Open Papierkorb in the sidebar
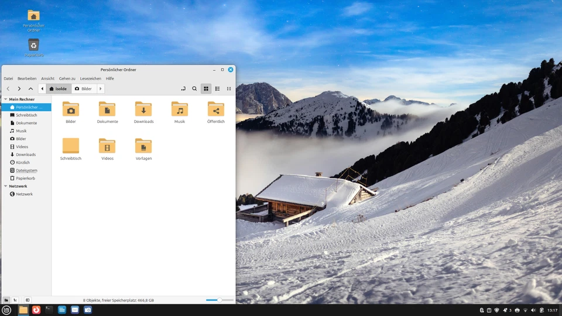Image resolution: width=562 pixels, height=316 pixels. (x=26, y=178)
